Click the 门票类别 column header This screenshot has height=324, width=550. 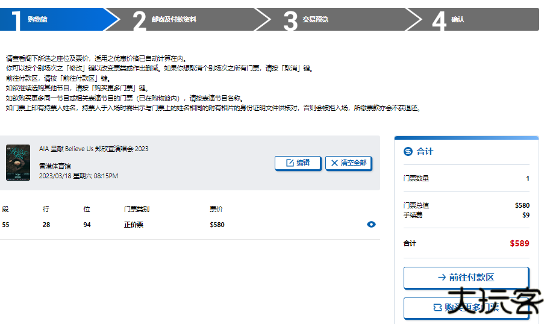(x=136, y=209)
